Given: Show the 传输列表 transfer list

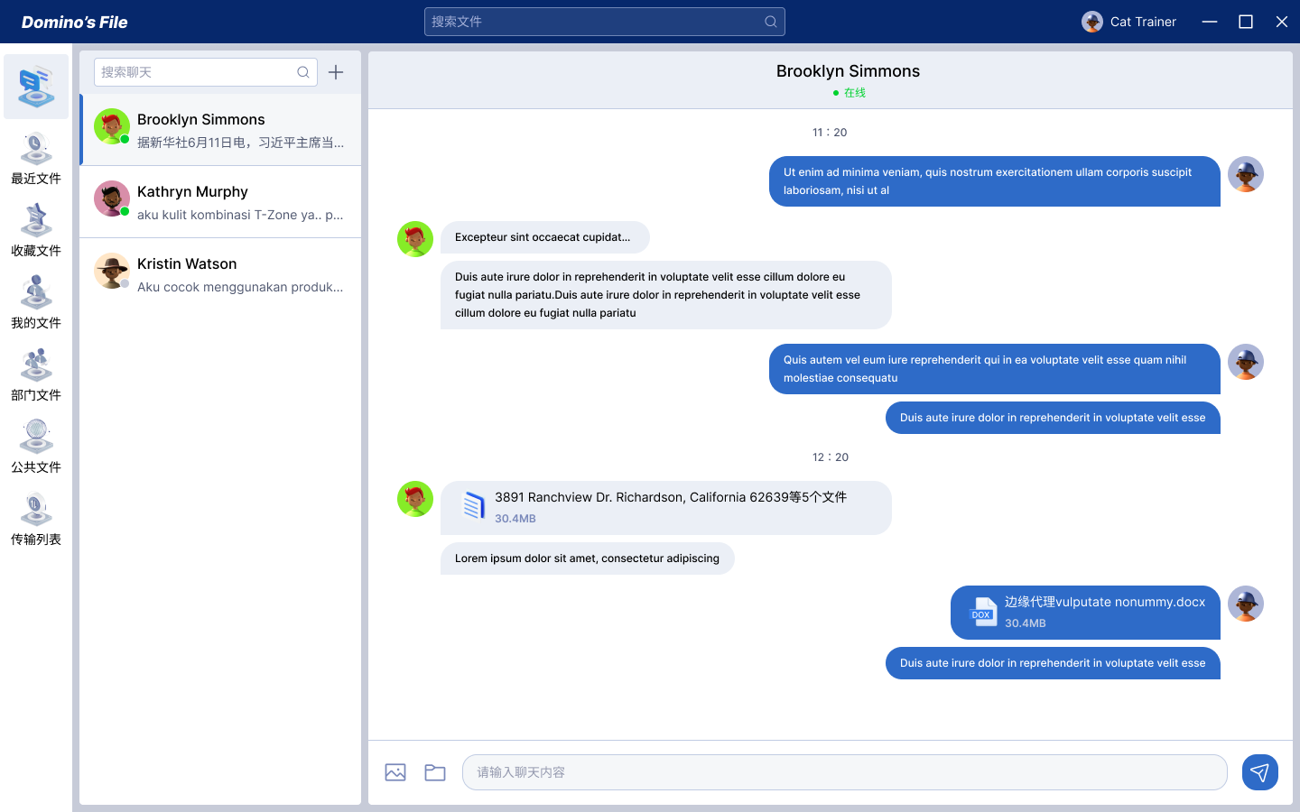Looking at the screenshot, I should (x=36, y=520).
